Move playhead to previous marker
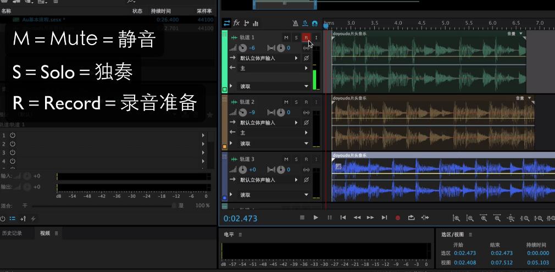Screen dimensions: 555x272 point(343,218)
